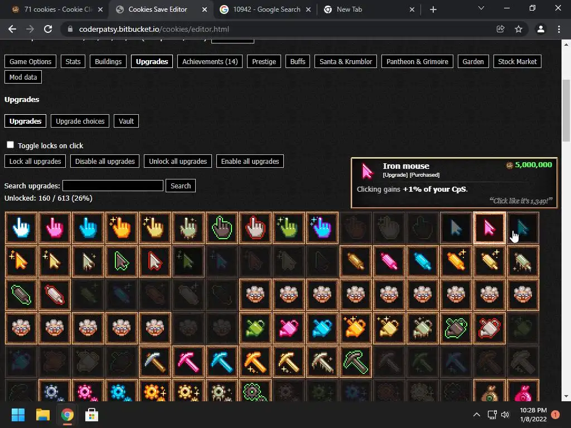Switch to the Garden tab
The width and height of the screenshot is (571, 428).
[473, 61]
